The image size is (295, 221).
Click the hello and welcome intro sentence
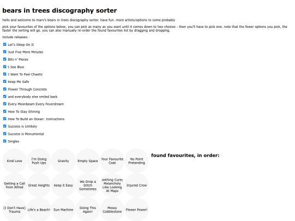point(88,20)
